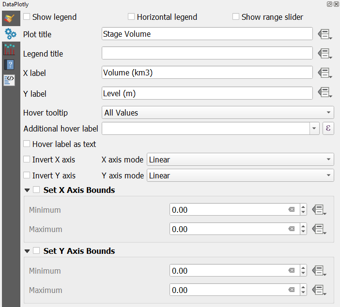Image resolution: width=340 pixels, height=307 pixels.
Task: Enable the Show legend checkbox
Action: pos(27,17)
